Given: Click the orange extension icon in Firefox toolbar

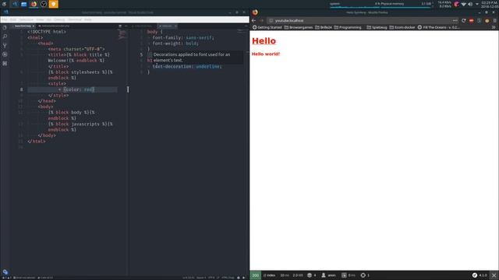Looking at the screenshot, I should 487,20.
